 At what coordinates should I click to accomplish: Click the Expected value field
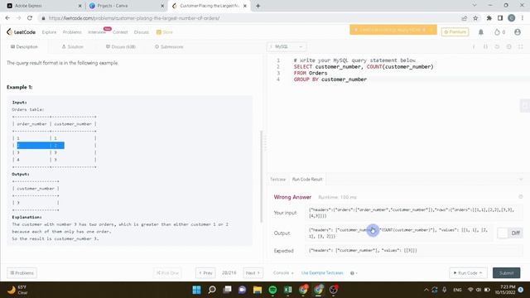414,250
